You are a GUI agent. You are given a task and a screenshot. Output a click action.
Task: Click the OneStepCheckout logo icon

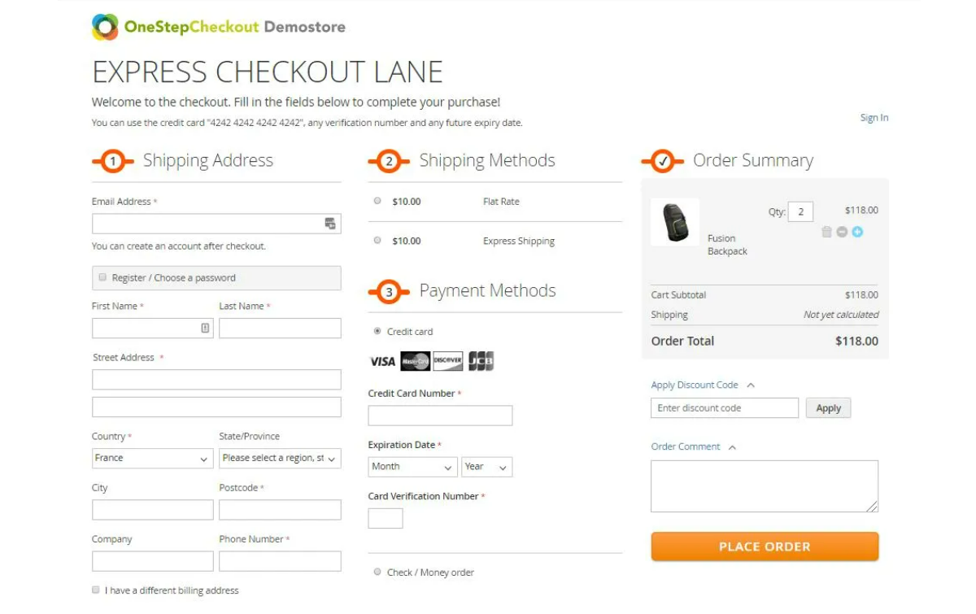coord(105,27)
